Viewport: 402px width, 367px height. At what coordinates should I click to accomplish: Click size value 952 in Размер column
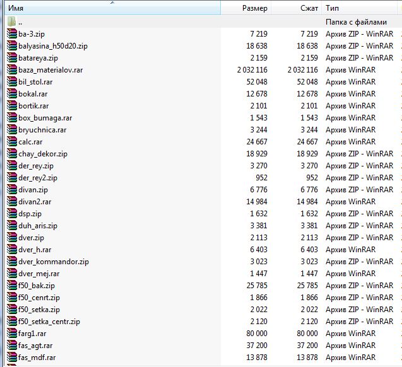(261, 177)
